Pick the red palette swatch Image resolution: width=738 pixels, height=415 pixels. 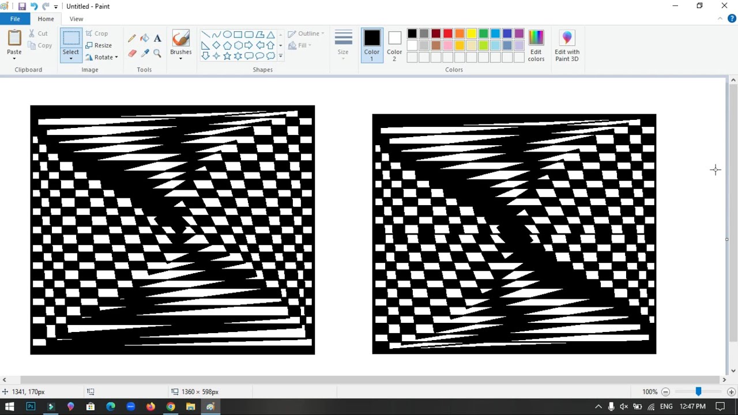tap(448, 33)
